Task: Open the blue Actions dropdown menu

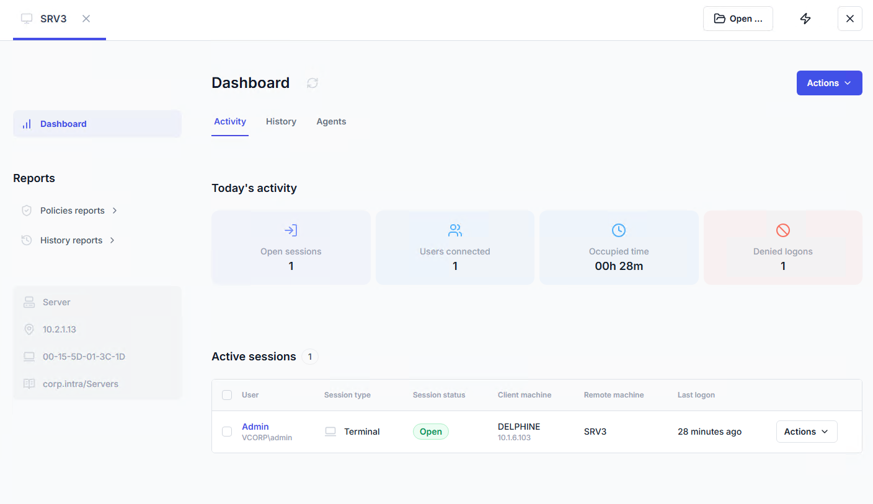Action: click(x=829, y=83)
